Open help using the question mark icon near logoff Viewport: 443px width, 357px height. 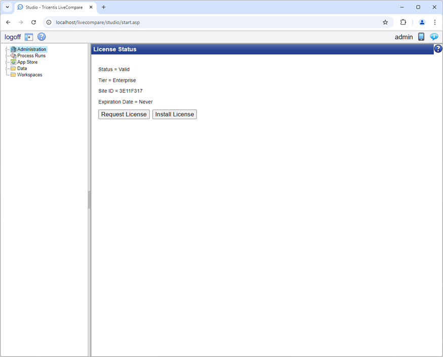coord(41,36)
